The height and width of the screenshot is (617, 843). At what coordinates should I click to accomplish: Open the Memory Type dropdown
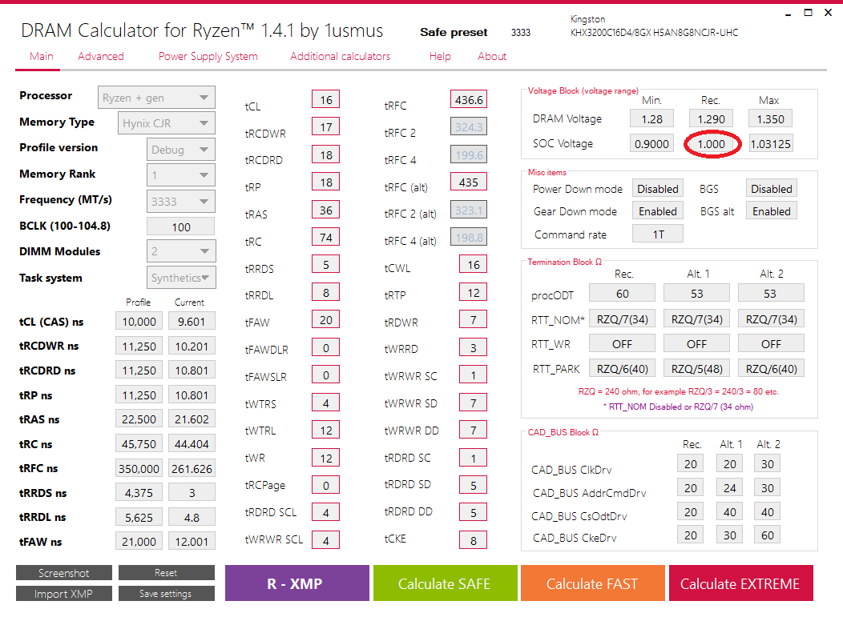(x=167, y=123)
